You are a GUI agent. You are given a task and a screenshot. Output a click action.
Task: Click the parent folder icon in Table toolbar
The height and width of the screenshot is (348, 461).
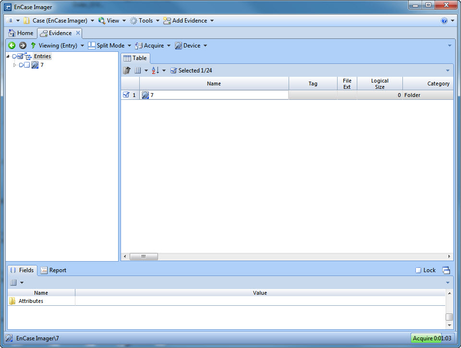tap(127, 71)
